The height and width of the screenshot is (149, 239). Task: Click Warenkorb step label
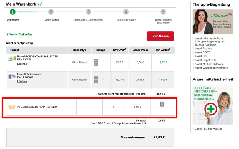(x=13, y=20)
